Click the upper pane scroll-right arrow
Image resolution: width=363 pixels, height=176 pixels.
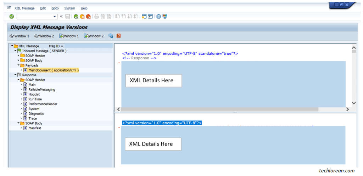347,109
